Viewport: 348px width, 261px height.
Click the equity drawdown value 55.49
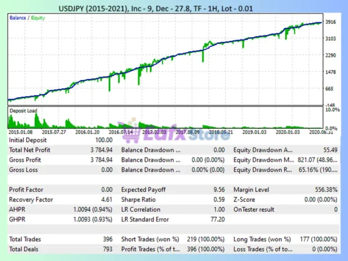click(331, 150)
